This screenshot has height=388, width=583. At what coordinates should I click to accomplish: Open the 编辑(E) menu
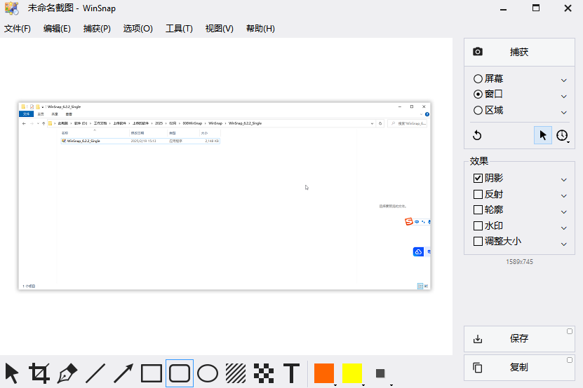(57, 29)
